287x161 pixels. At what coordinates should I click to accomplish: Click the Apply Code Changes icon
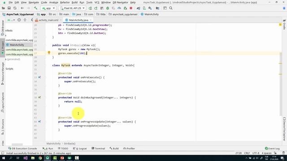(x=96, y=8)
